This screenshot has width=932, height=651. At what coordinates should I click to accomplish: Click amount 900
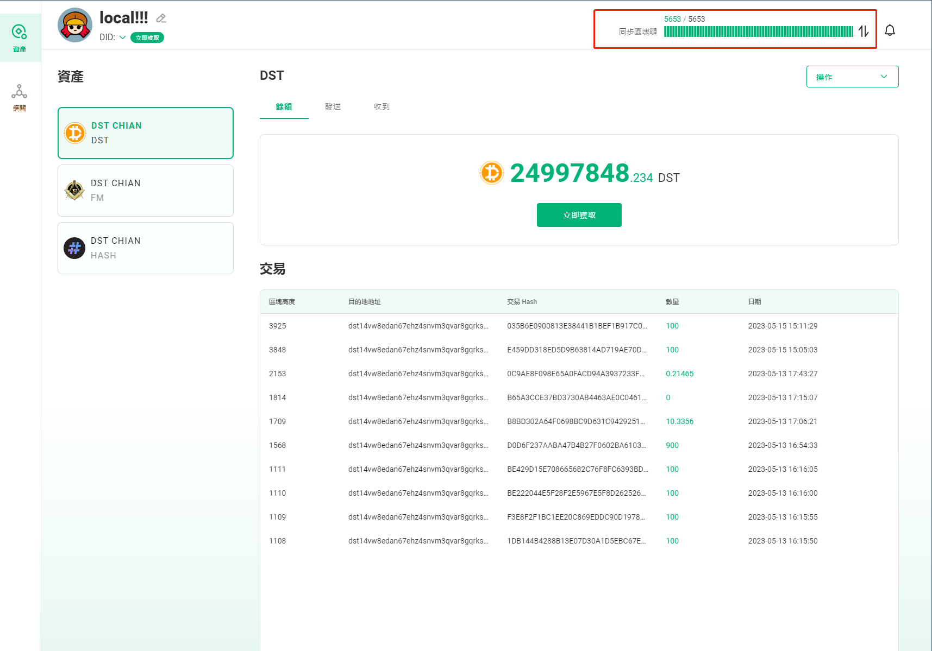point(672,445)
